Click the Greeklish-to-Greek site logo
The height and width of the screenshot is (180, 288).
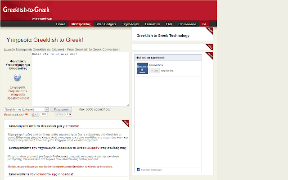click(x=26, y=10)
